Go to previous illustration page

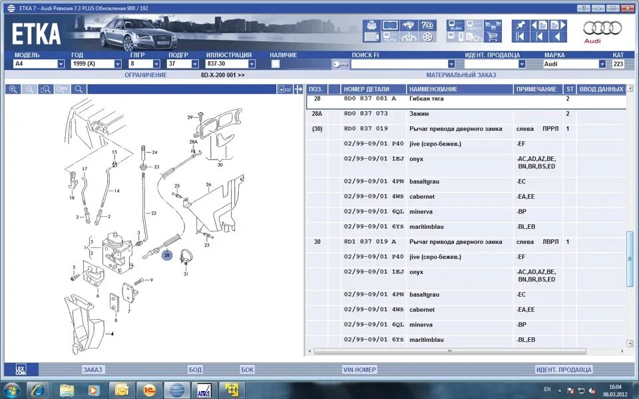pos(539,25)
